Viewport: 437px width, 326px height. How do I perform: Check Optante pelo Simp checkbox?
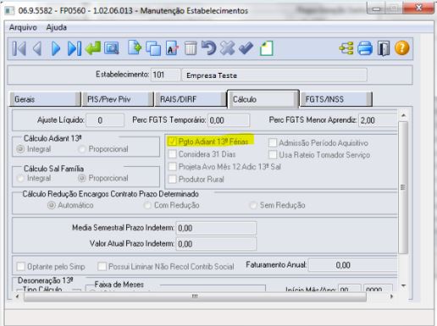pyautogui.click(x=21, y=267)
